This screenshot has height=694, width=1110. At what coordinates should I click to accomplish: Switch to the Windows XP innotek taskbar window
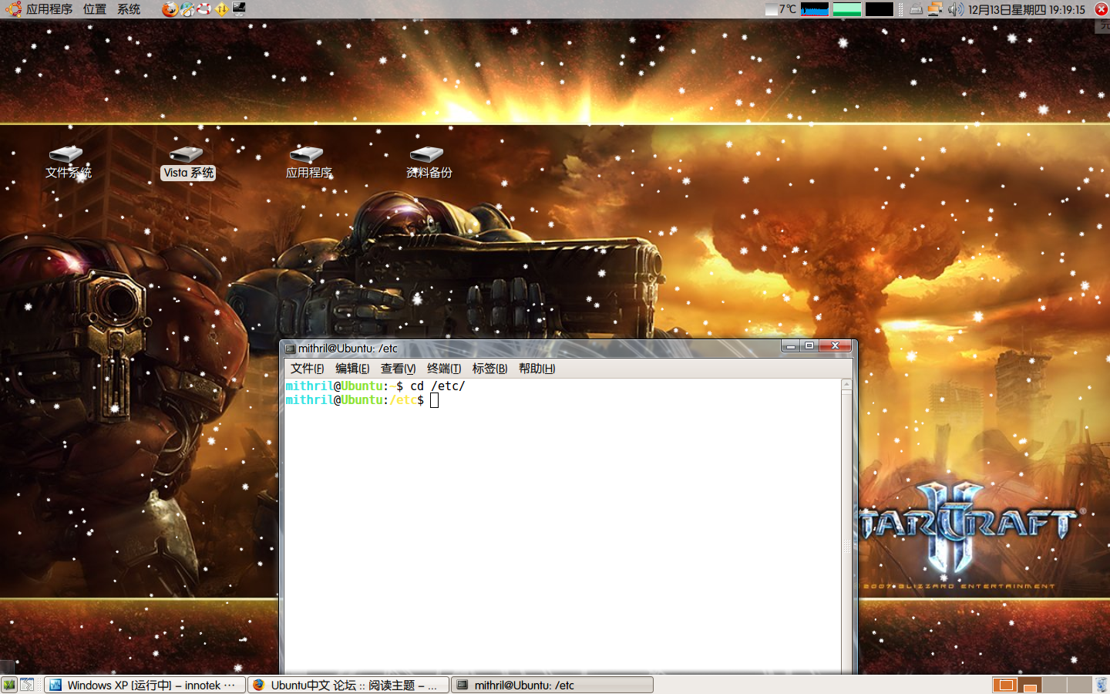tap(145, 685)
